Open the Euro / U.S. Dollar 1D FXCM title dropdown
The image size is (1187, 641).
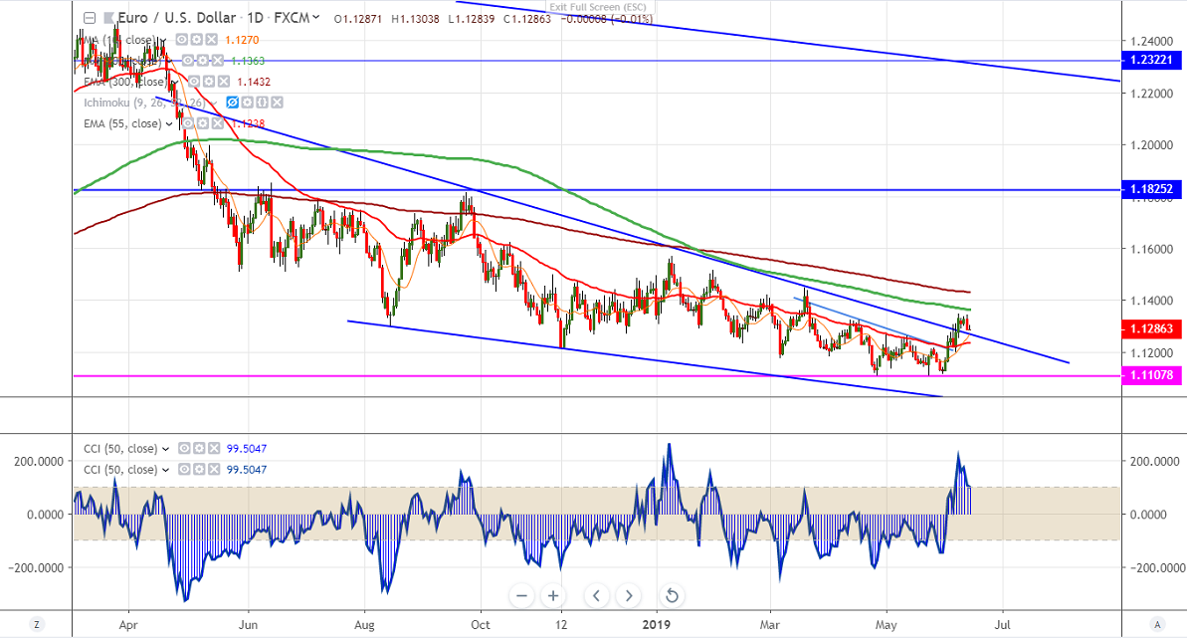315,18
